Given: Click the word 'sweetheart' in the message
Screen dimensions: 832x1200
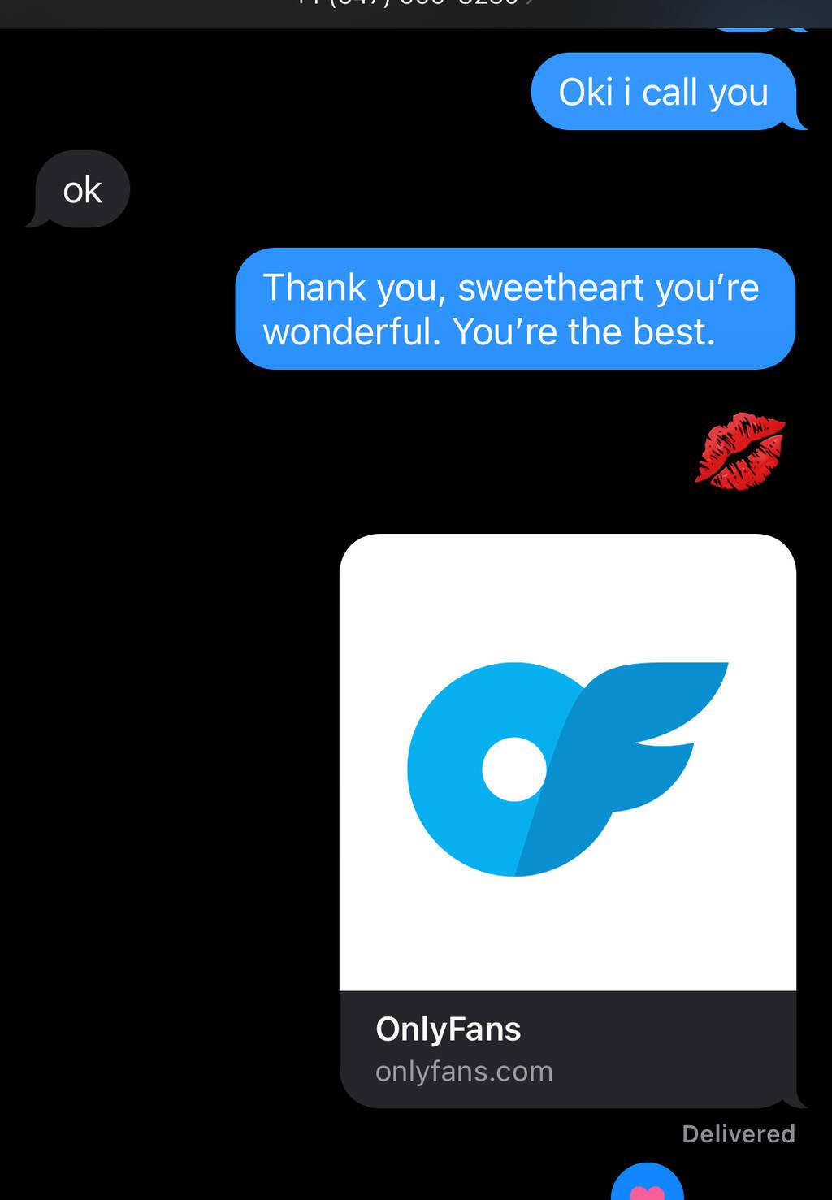Looking at the screenshot, I should click(551, 288).
